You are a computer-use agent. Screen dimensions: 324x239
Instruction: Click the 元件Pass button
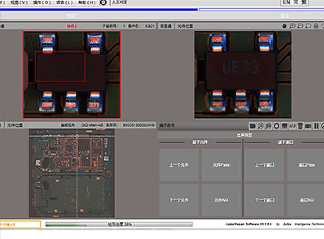(x=220, y=165)
